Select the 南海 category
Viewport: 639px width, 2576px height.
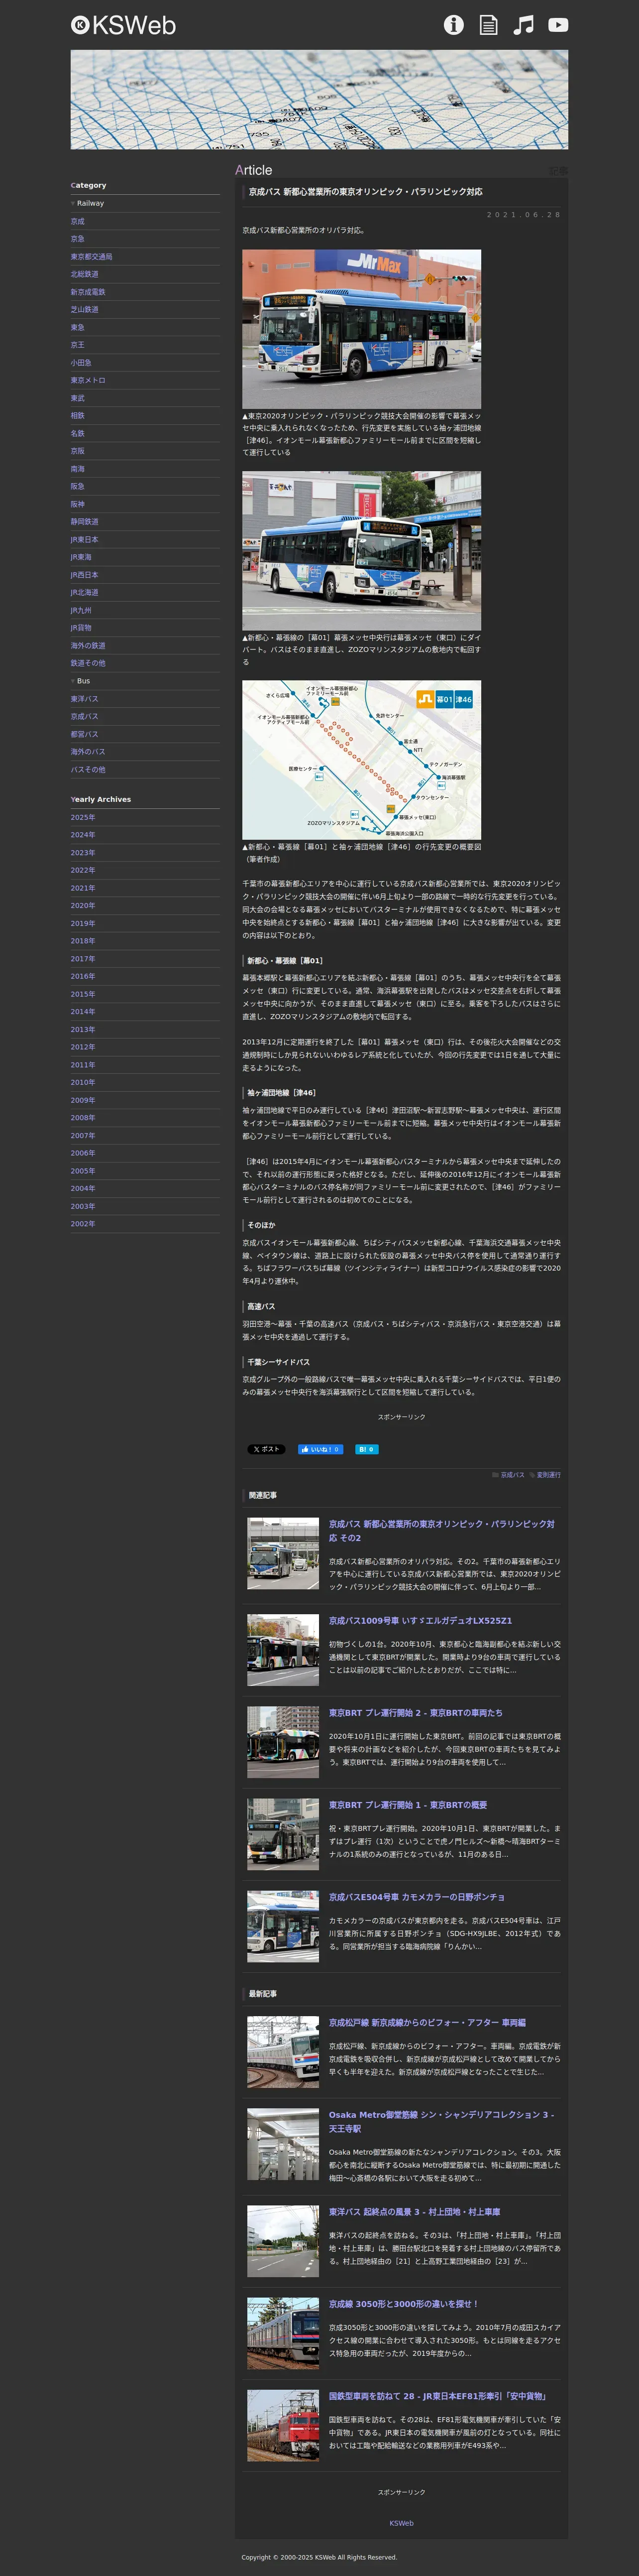tap(78, 469)
